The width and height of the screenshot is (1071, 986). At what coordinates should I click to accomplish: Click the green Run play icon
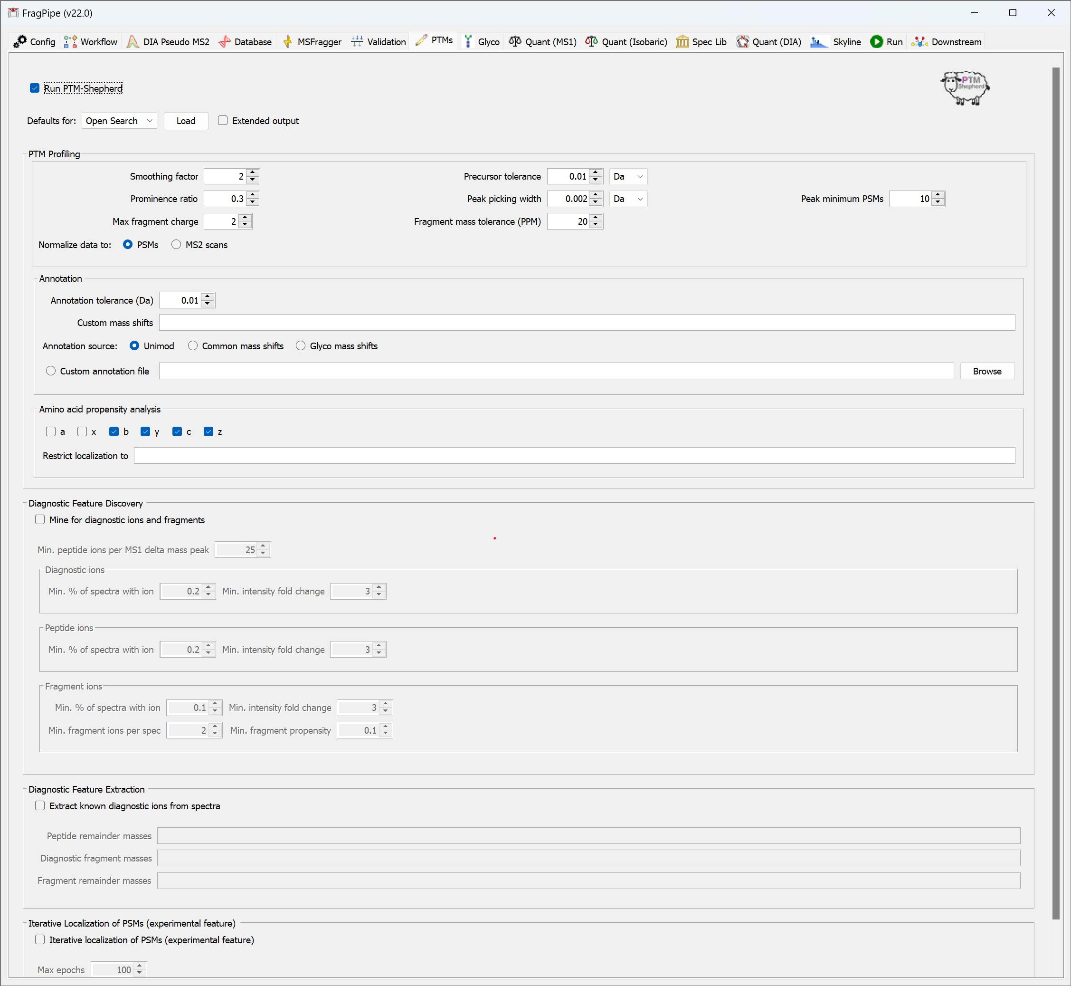click(876, 42)
